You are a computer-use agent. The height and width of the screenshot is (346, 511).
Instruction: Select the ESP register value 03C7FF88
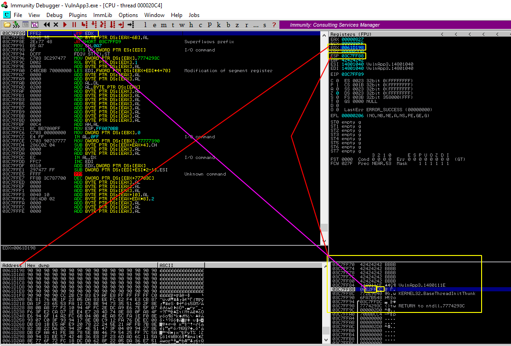[x=352, y=56]
